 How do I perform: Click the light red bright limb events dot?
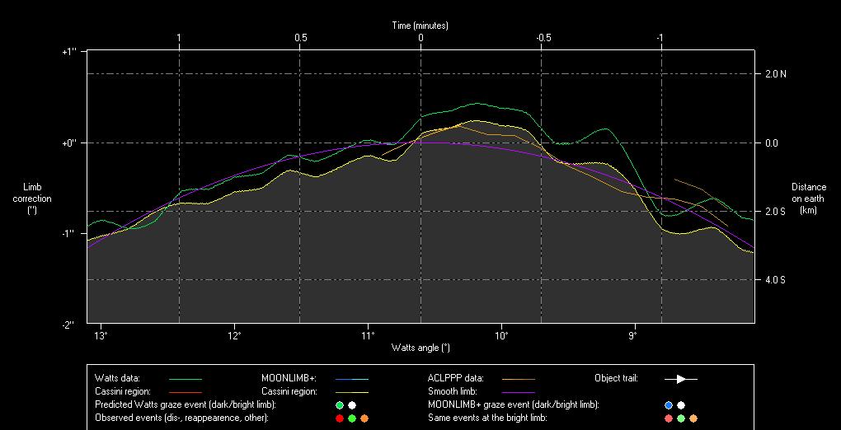668,418
